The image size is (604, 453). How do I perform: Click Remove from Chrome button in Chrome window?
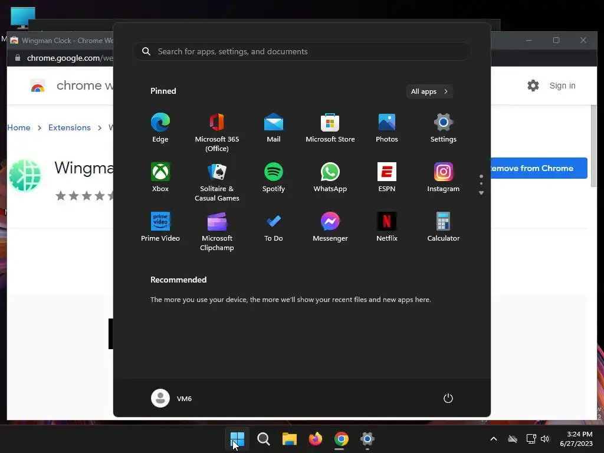[x=539, y=168]
